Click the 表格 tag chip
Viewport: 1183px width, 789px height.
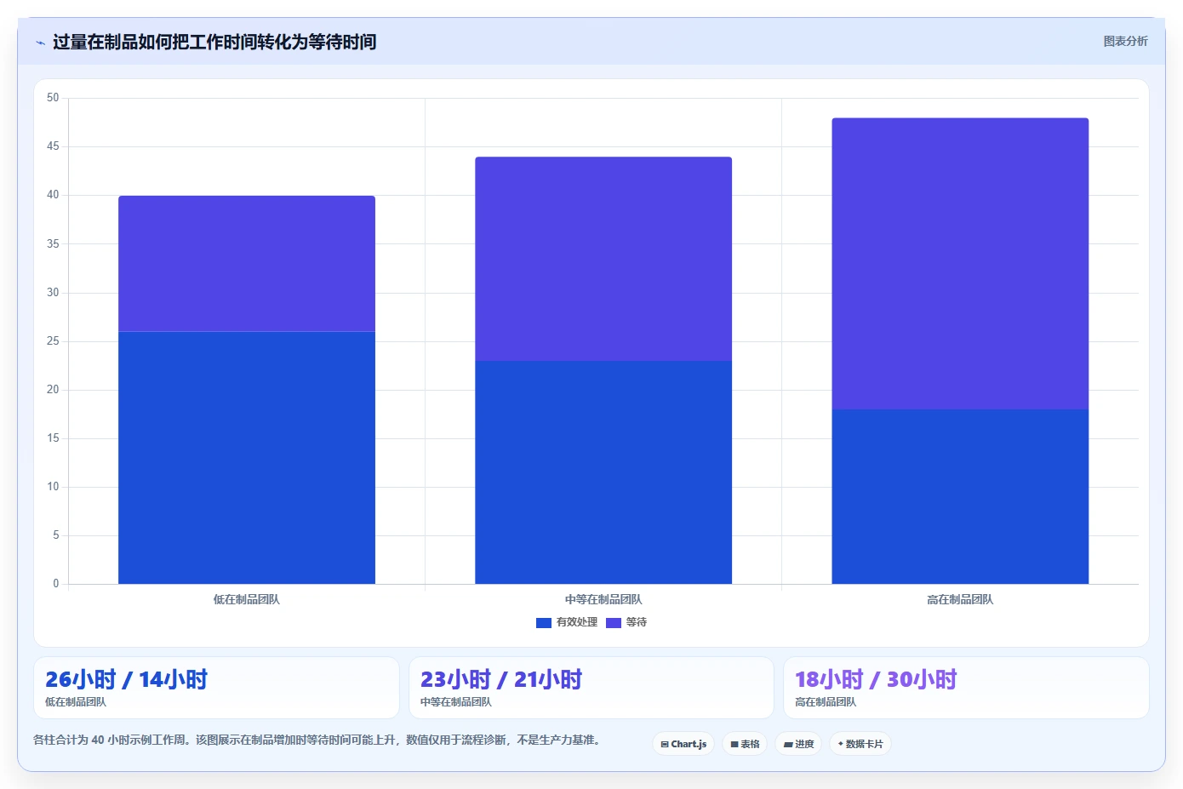(x=745, y=744)
